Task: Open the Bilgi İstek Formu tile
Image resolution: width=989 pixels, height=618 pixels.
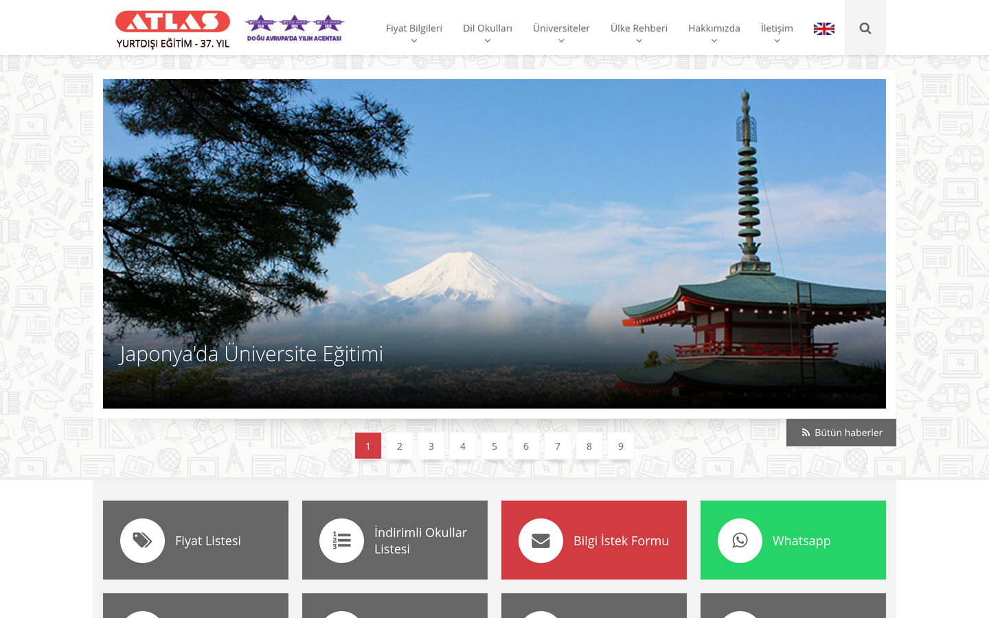Action: 594,540
